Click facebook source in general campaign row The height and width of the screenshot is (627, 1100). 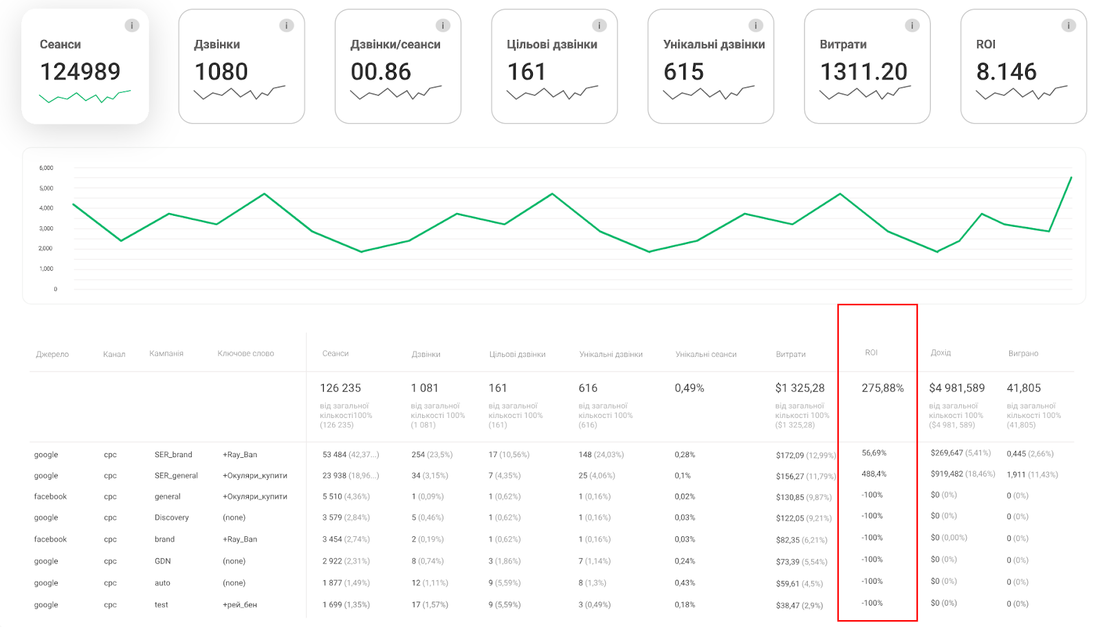coord(50,496)
